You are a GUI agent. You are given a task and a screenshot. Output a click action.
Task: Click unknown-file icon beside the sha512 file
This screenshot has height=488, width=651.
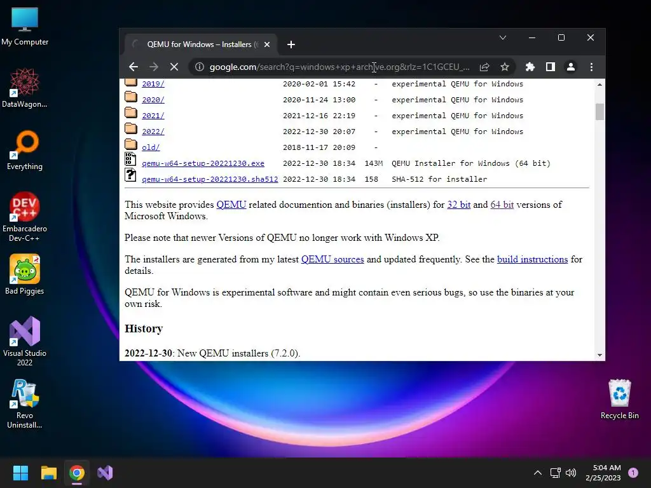click(130, 175)
